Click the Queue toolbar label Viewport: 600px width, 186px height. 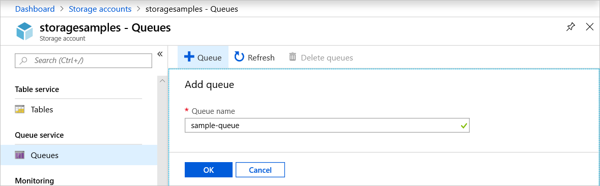coord(209,57)
